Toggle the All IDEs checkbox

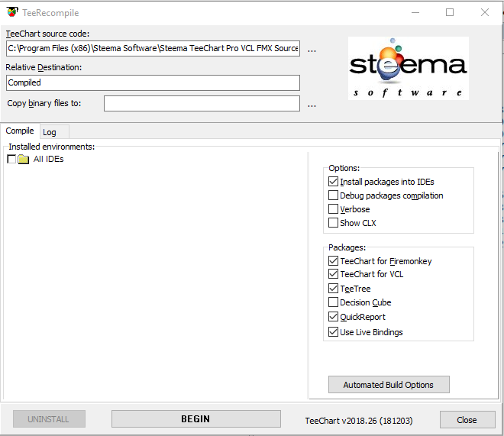[11, 159]
